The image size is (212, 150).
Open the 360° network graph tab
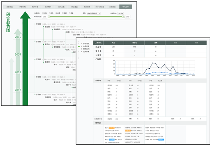[x=100, y=7]
